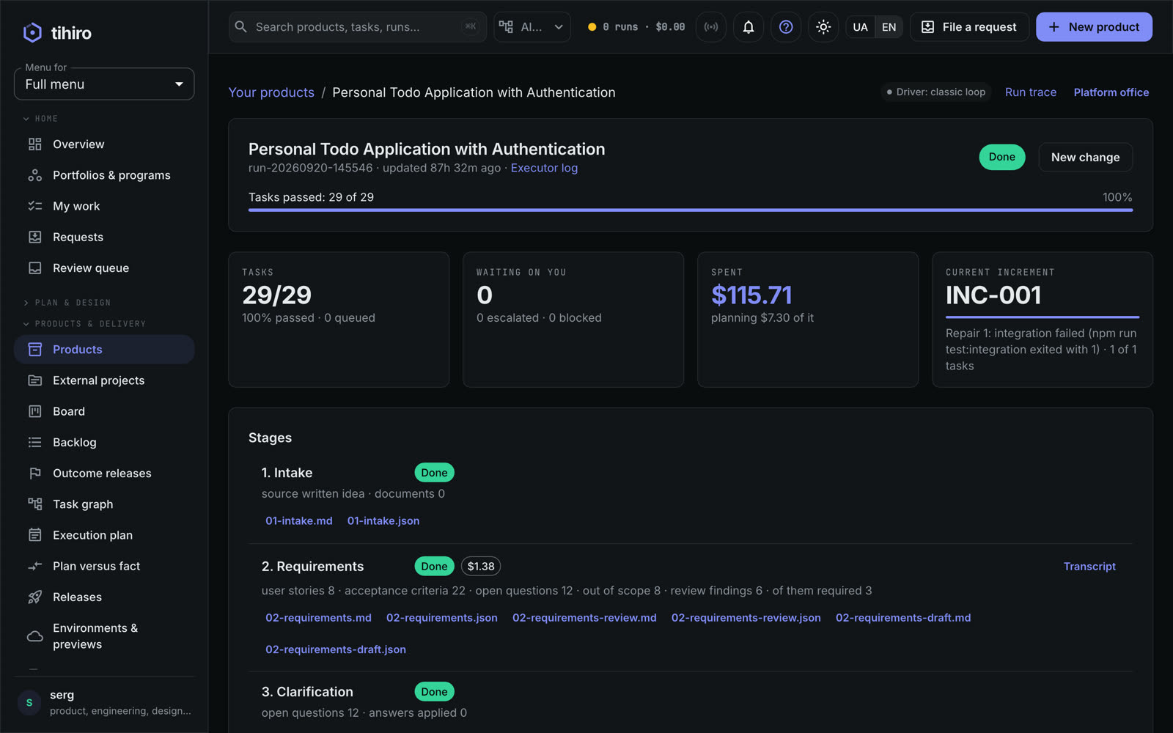This screenshot has width=1173, height=733.
Task: Switch language to EN
Action: click(x=889, y=27)
